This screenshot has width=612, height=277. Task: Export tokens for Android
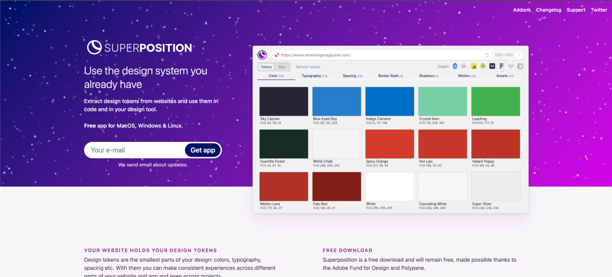pyautogui.click(x=483, y=66)
